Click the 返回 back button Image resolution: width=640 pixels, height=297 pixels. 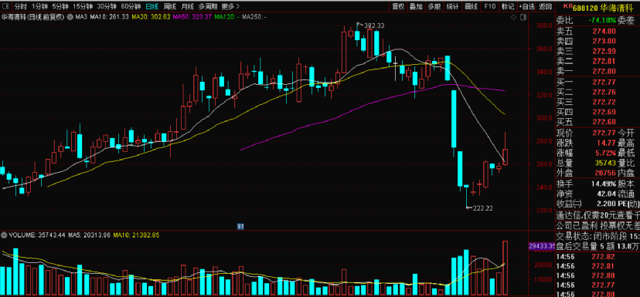[x=545, y=6]
